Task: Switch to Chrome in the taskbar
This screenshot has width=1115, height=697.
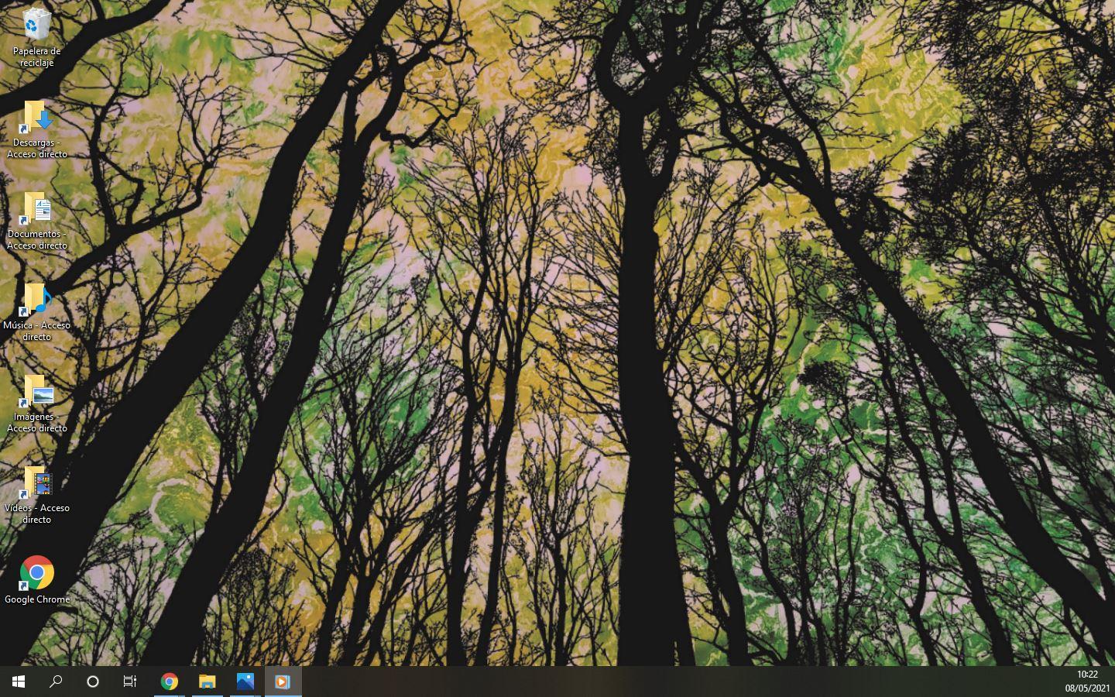Action: (170, 682)
